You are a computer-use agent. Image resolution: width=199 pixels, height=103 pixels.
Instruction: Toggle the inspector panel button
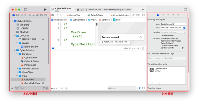pos(185,9)
